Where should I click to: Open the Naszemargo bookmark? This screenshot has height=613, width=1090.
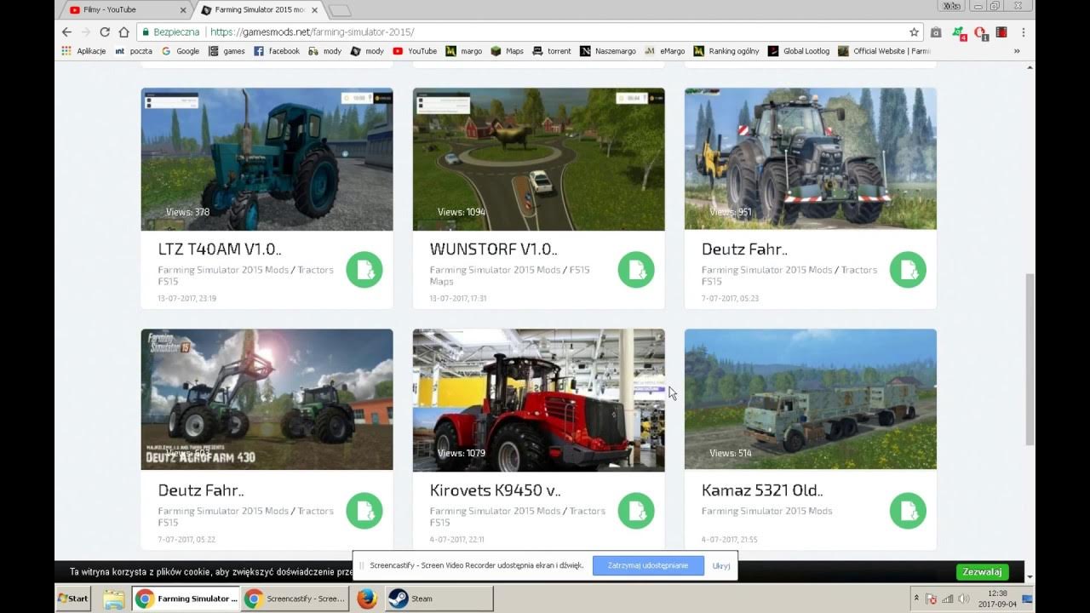coord(608,51)
